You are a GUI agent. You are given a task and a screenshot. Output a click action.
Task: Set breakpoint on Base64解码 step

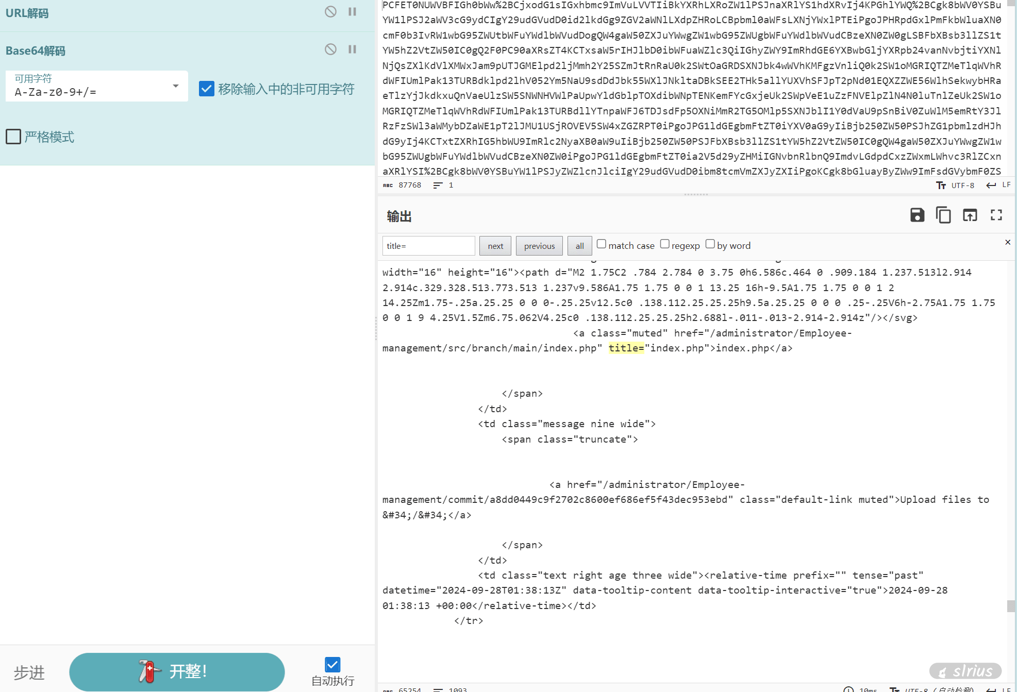tap(353, 49)
